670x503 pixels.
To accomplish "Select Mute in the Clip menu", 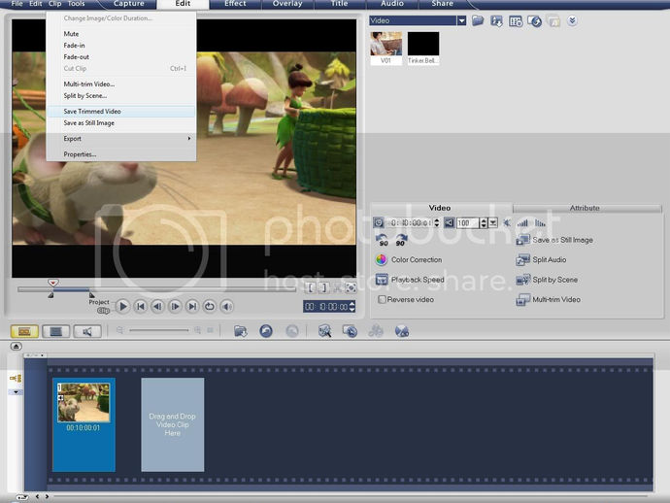I will 121,34.
